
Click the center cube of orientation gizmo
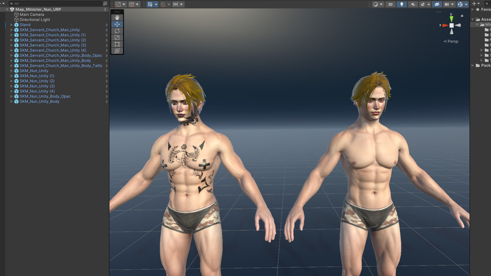[x=451, y=25]
